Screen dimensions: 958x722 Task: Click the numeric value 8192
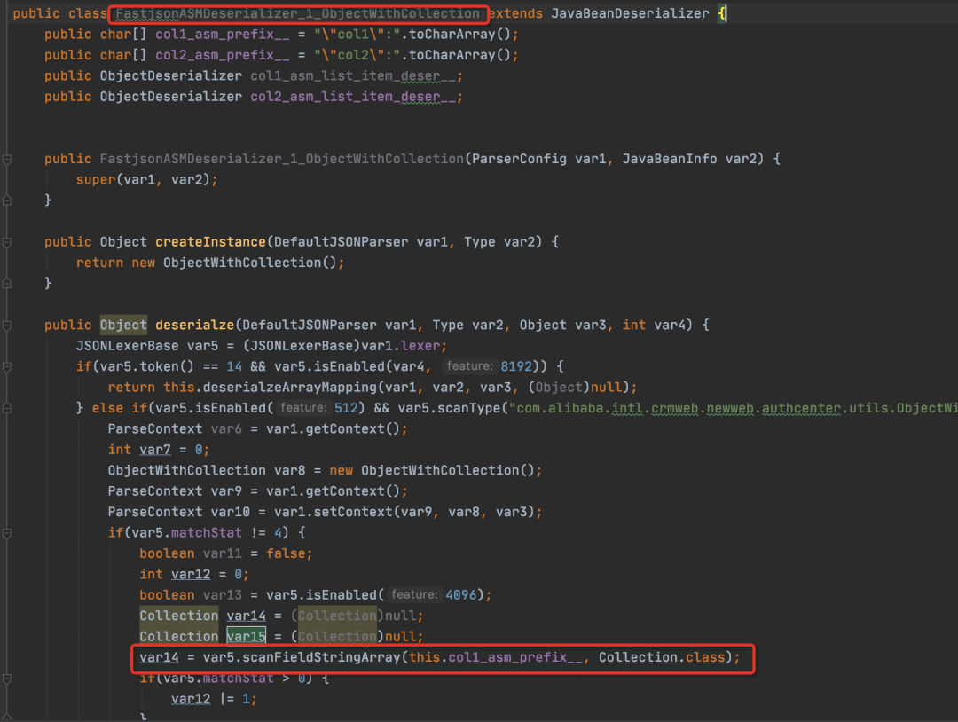pos(516,366)
